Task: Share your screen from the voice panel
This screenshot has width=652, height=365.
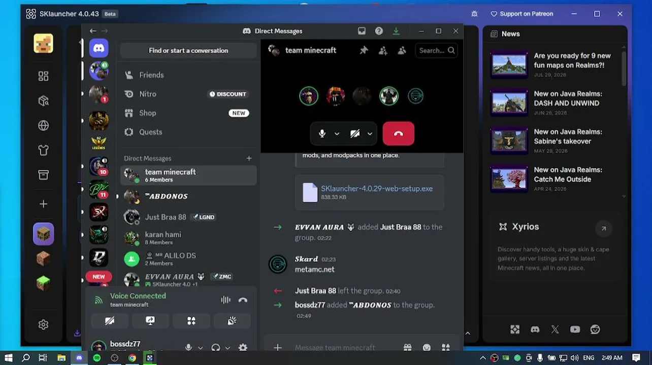Action: [x=150, y=321]
